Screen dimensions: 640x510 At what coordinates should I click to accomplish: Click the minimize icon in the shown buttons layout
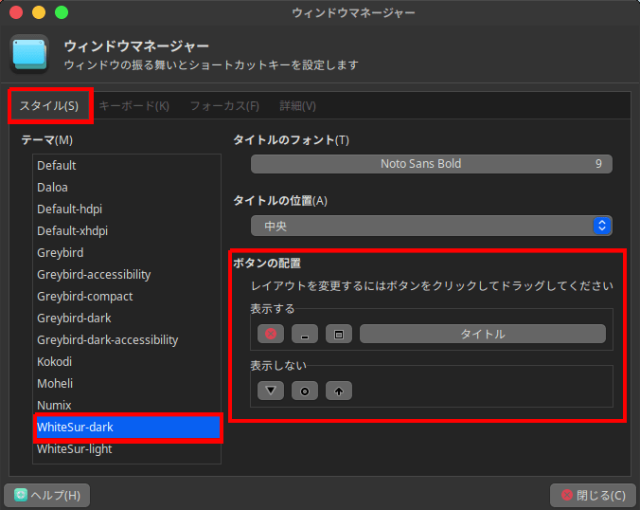(x=305, y=334)
